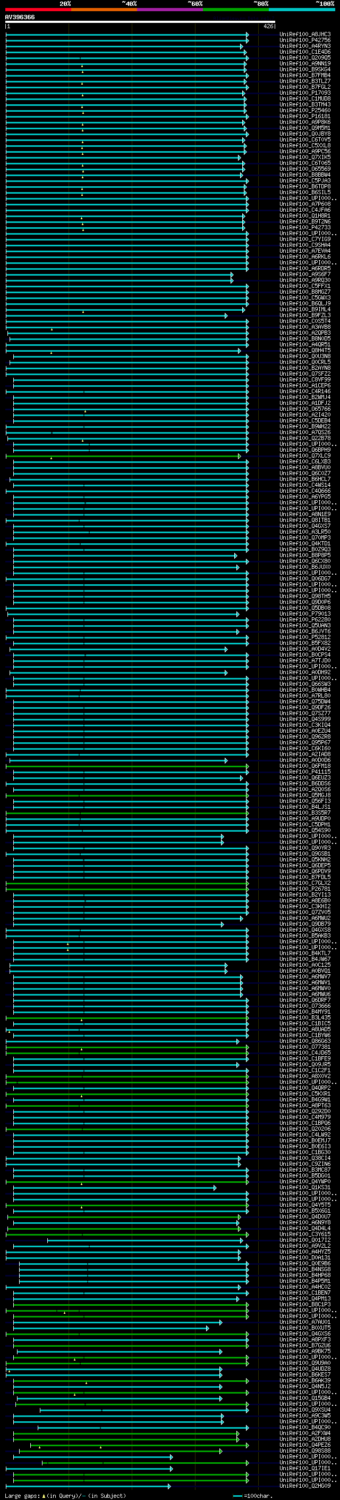
Task: Click the green alignment bar of UniRef100_Q7XLC9
Action: point(123,456)
